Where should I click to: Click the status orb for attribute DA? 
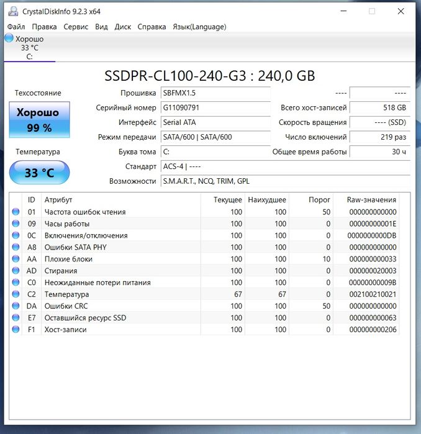16,306
